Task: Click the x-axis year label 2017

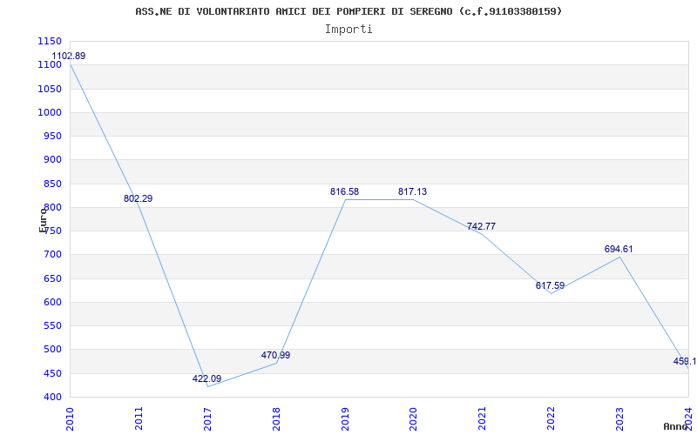Action: click(x=207, y=418)
